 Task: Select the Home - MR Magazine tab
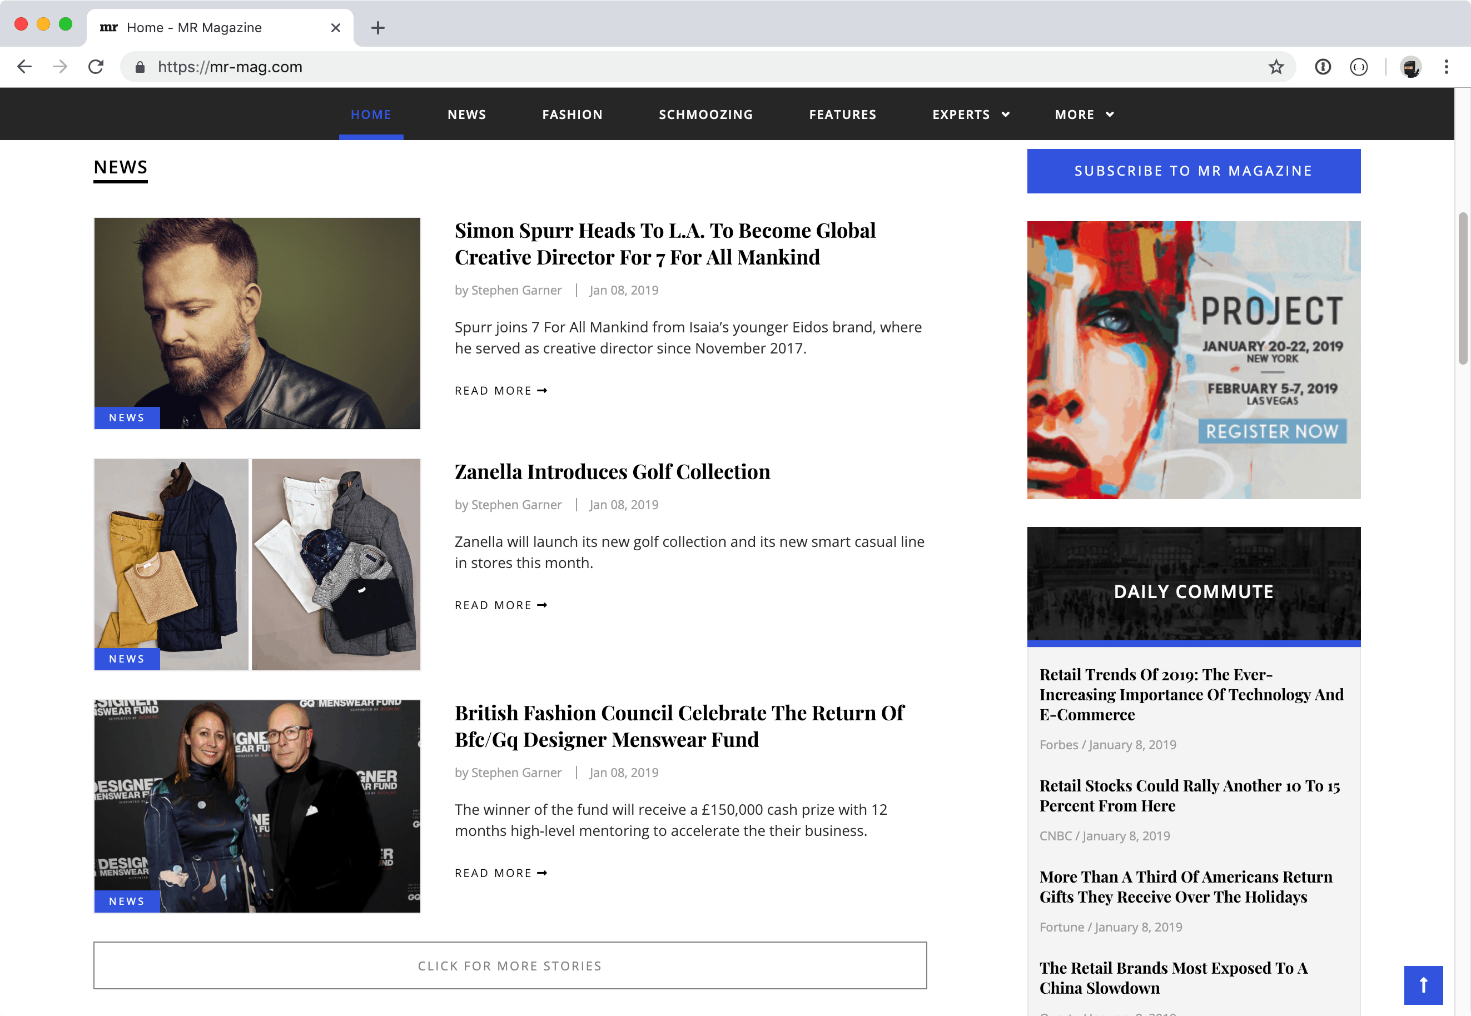click(220, 27)
